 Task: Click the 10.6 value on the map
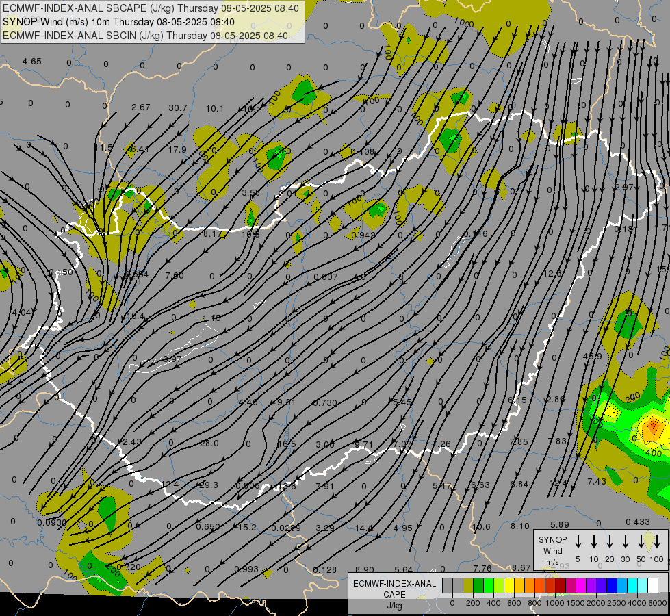click(481, 526)
